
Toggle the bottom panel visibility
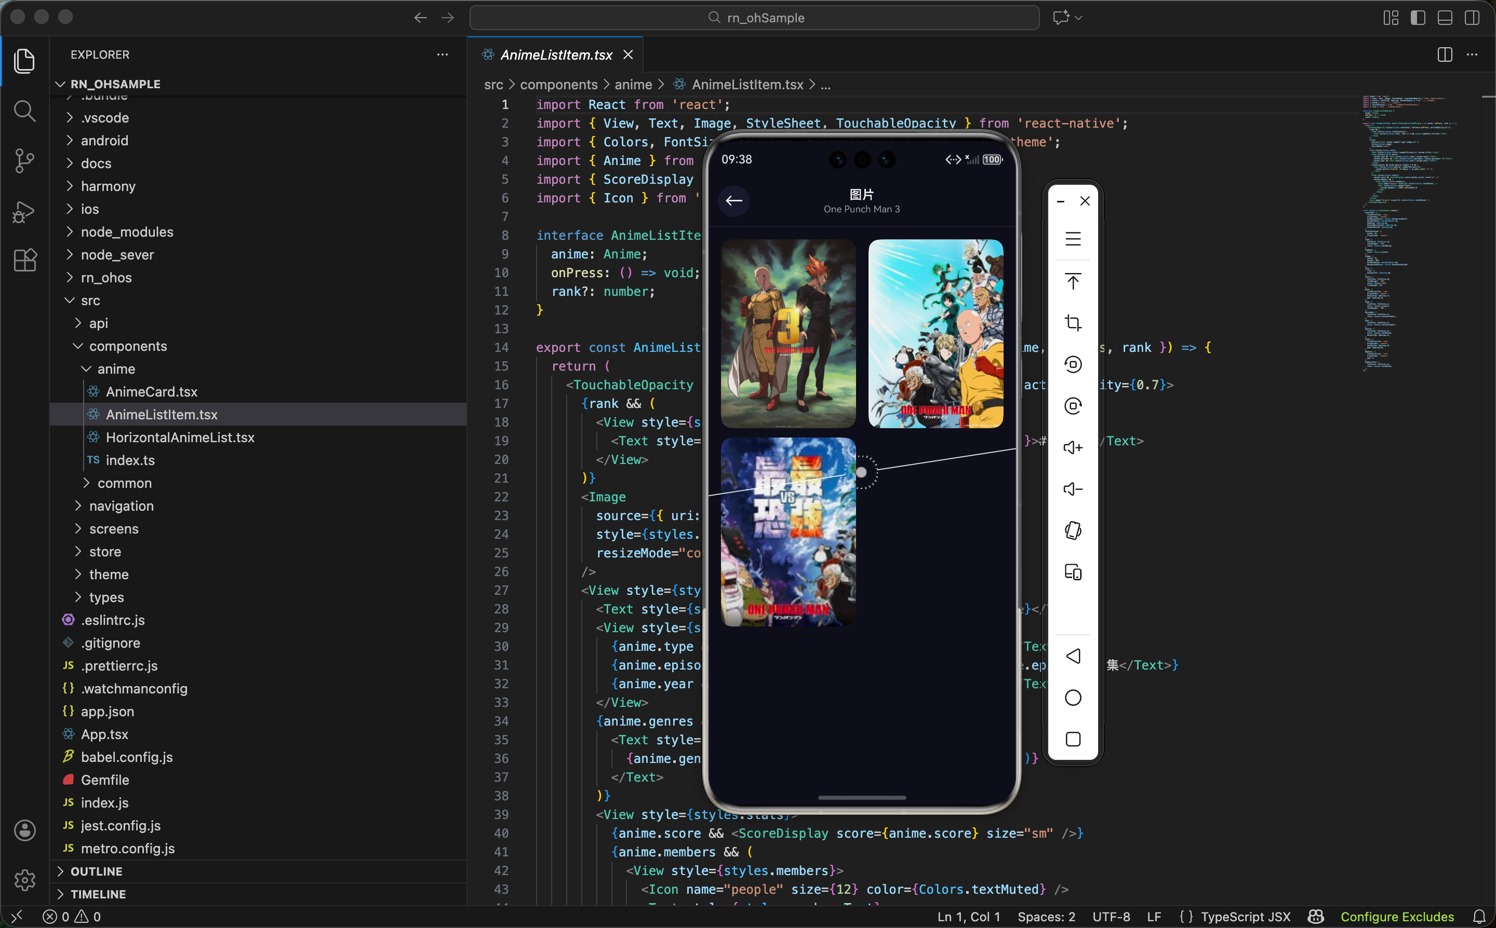point(1445,18)
